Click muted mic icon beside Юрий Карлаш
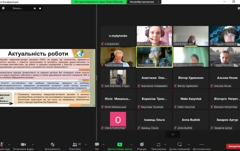The image size is (240, 151). pyautogui.click(x=102, y=65)
